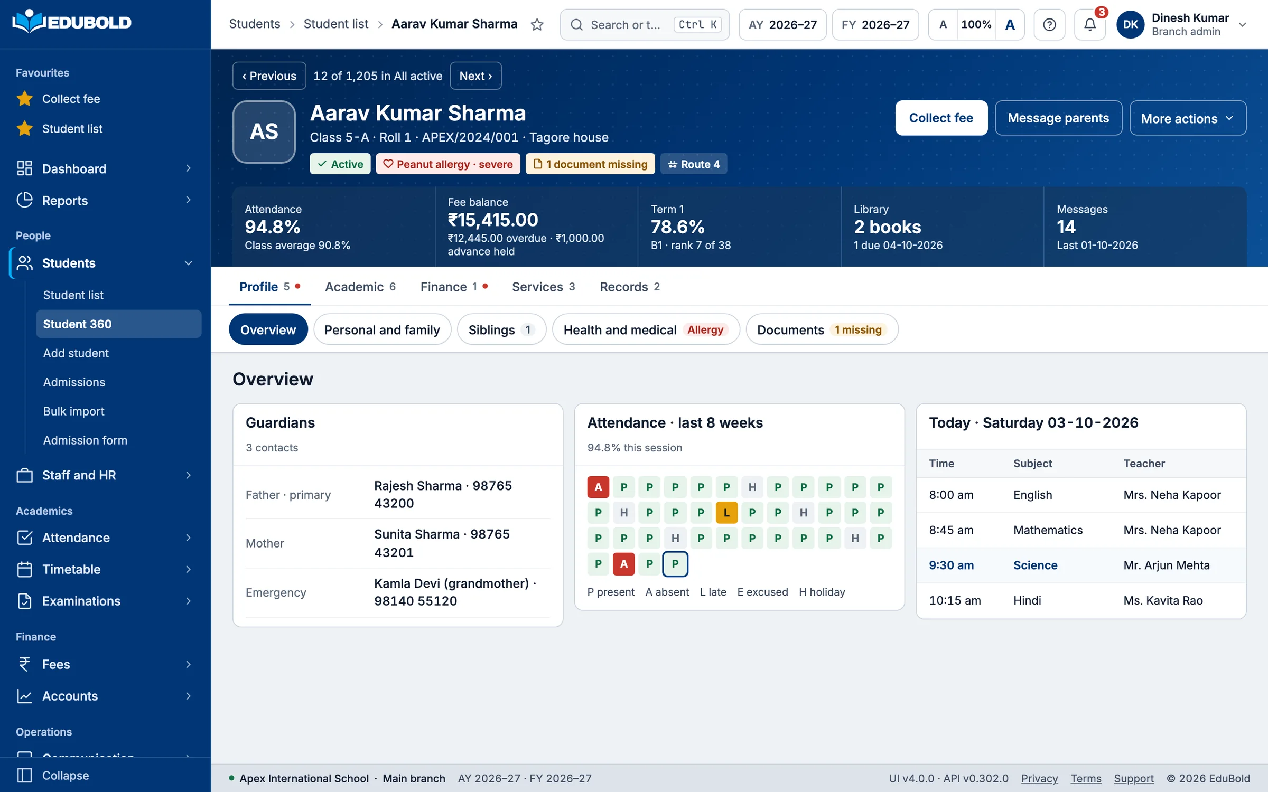
Task: Click the Collect fee button in header
Action: pos(941,118)
